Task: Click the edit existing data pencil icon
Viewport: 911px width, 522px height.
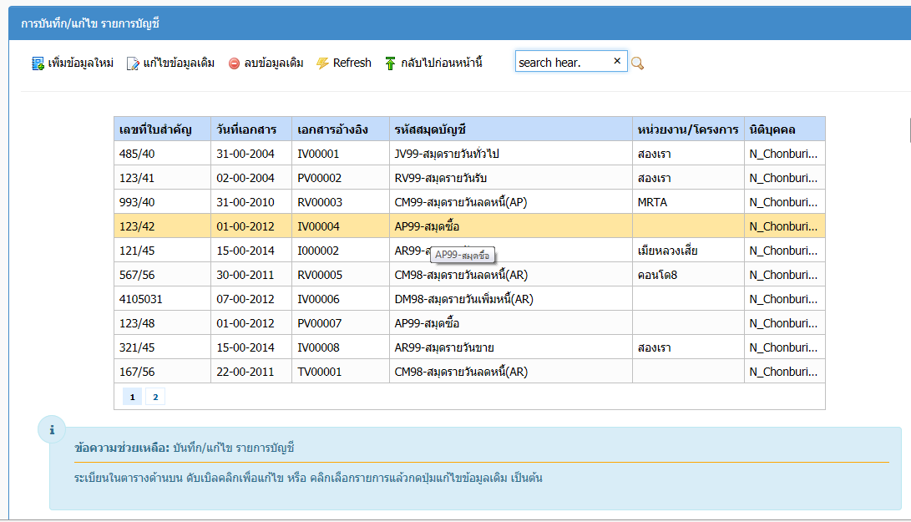Action: [x=133, y=63]
